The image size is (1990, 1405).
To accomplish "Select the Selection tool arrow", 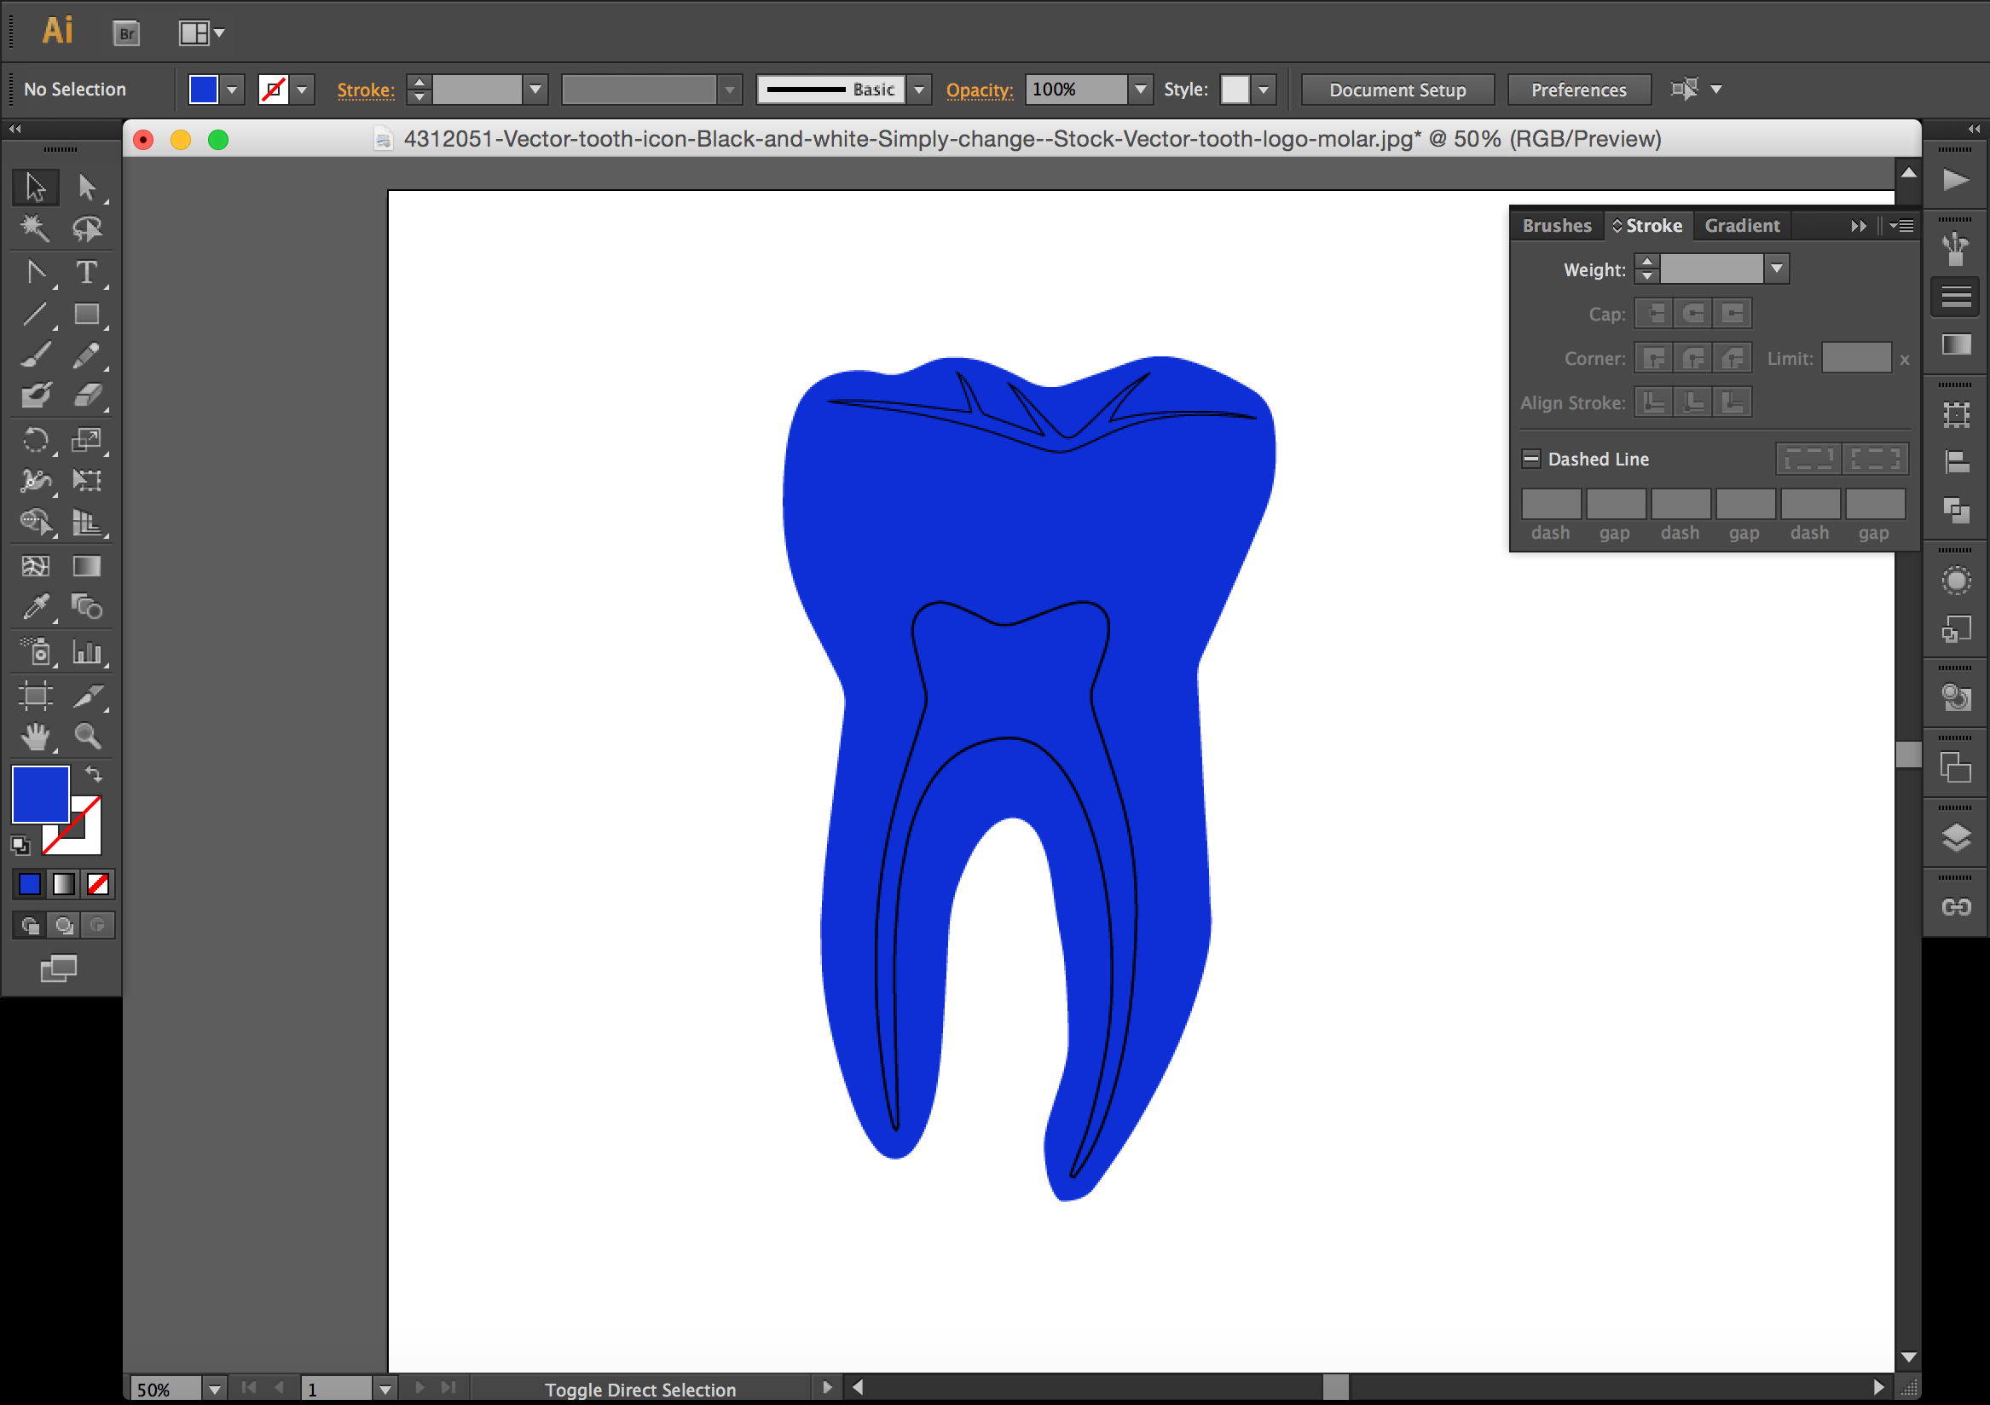I will point(36,188).
